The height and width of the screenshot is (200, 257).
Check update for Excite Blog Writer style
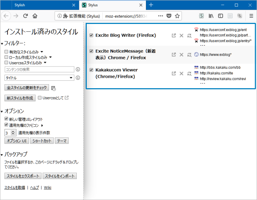pyautogui.click(x=189, y=35)
